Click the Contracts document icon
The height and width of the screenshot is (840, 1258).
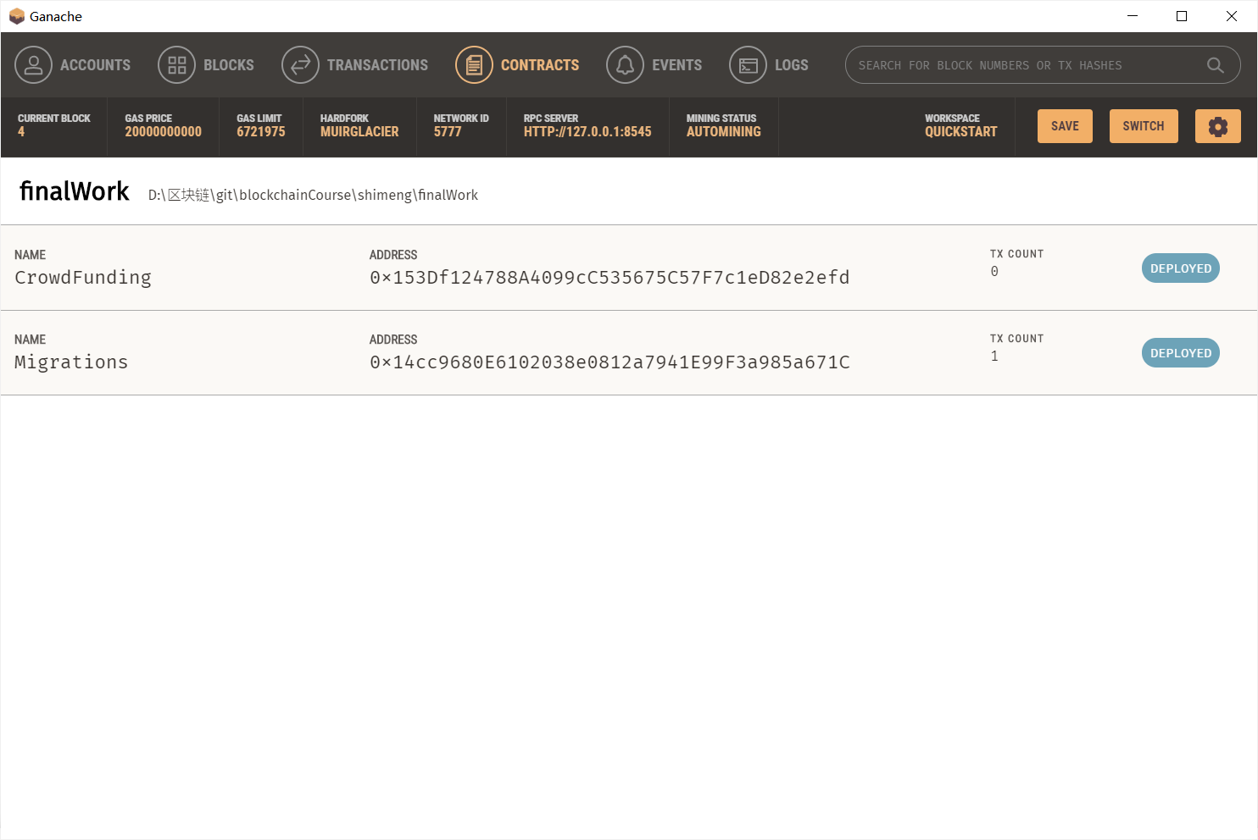(474, 65)
